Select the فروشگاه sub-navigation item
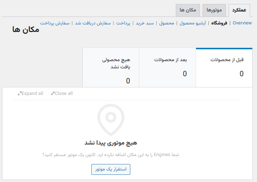This screenshot has height=182, width=257. [219, 23]
